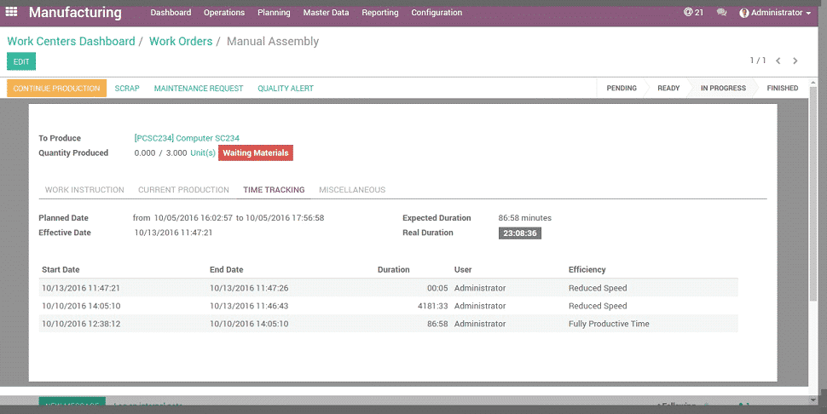Image resolution: width=827 pixels, height=414 pixels.
Task: Open the Operations menu
Action: [x=224, y=13]
